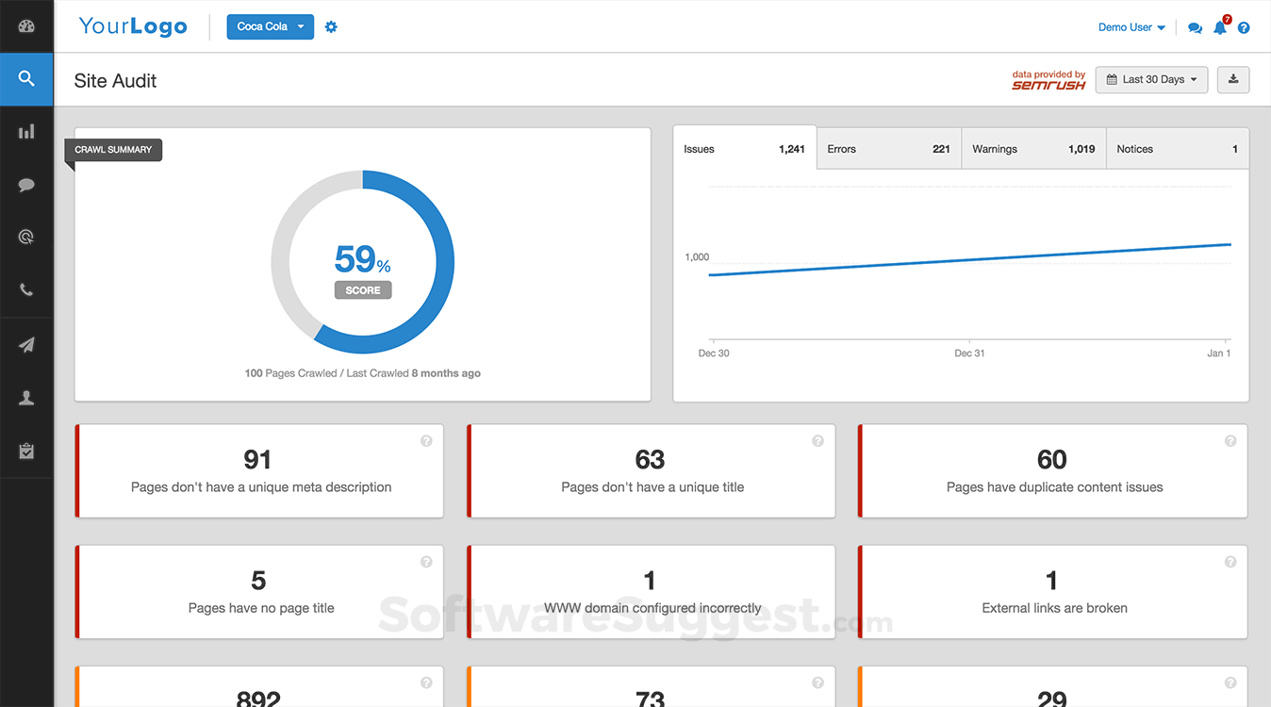
Task: Open the Demo User account menu
Action: pyautogui.click(x=1131, y=27)
